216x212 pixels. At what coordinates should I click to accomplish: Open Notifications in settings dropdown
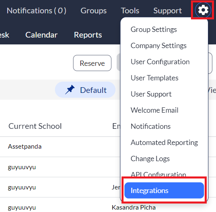pos(151,126)
